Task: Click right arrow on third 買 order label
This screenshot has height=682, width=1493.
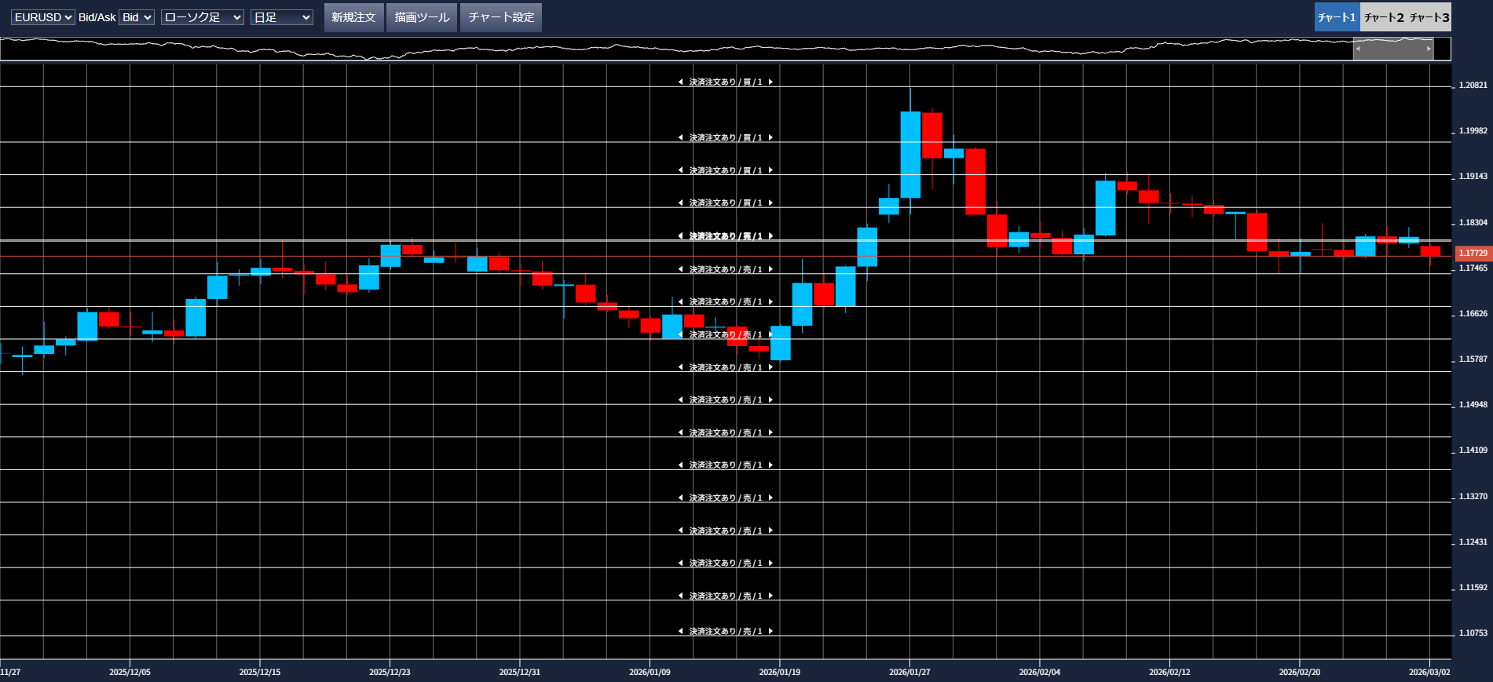Action: point(770,170)
